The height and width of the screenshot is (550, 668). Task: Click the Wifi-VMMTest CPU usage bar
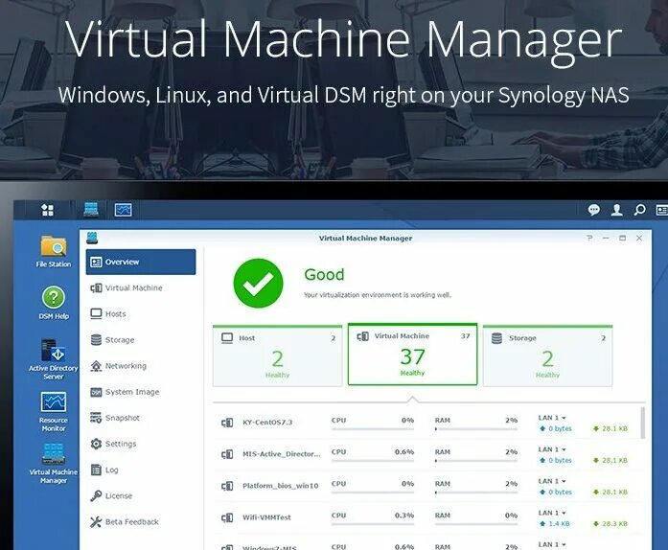(x=373, y=524)
